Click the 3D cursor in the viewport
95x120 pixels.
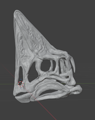[x=21, y=84]
